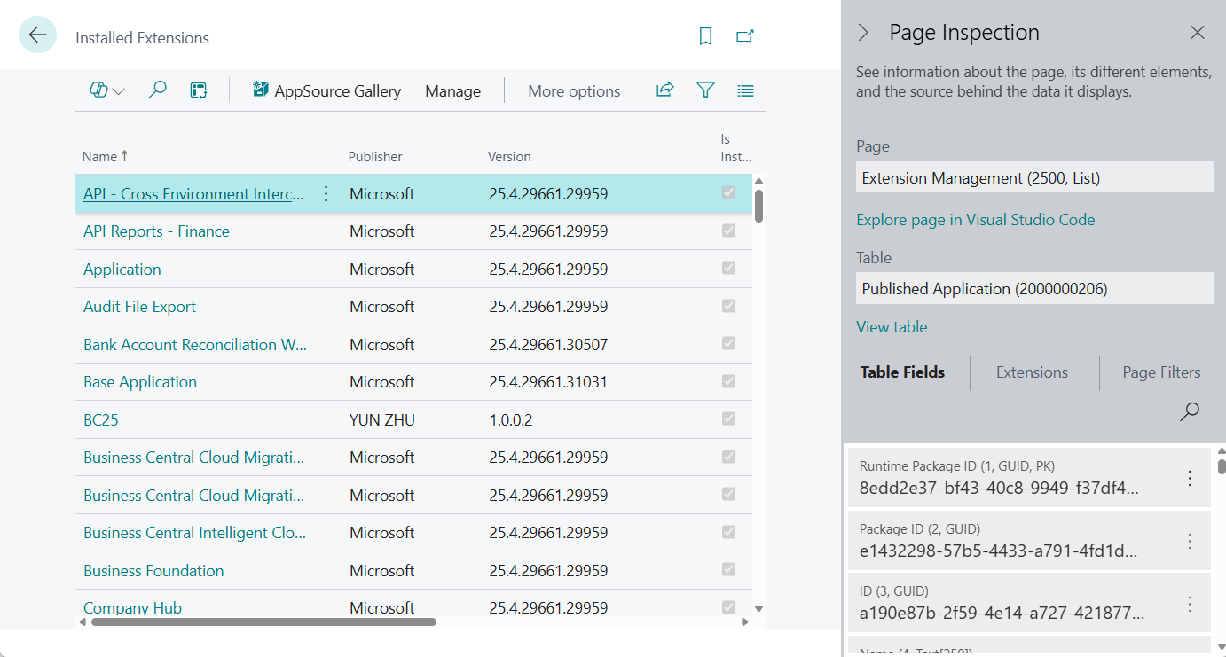This screenshot has height=657, width=1226.
Task: Click the back arrow on Installed Extensions
Action: point(36,35)
